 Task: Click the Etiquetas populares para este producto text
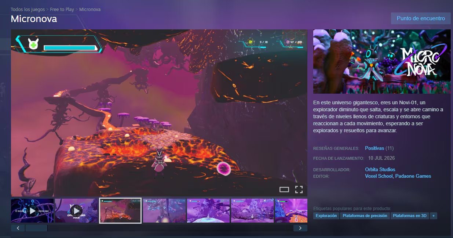click(352, 209)
